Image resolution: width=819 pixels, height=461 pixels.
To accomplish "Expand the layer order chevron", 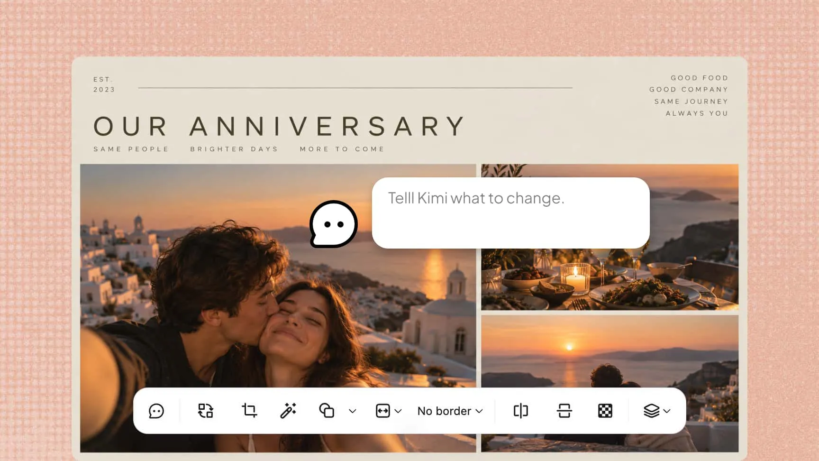I will (x=667, y=411).
